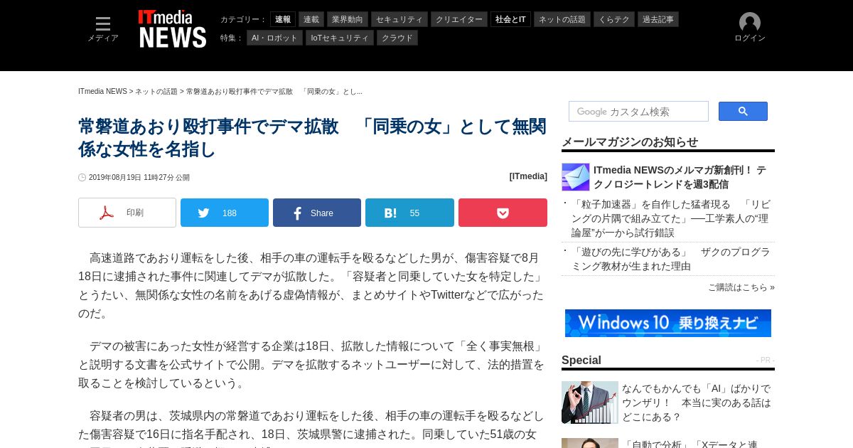Open 「自動で分析」 special article link
This screenshot has height=448, width=853.
[690, 444]
